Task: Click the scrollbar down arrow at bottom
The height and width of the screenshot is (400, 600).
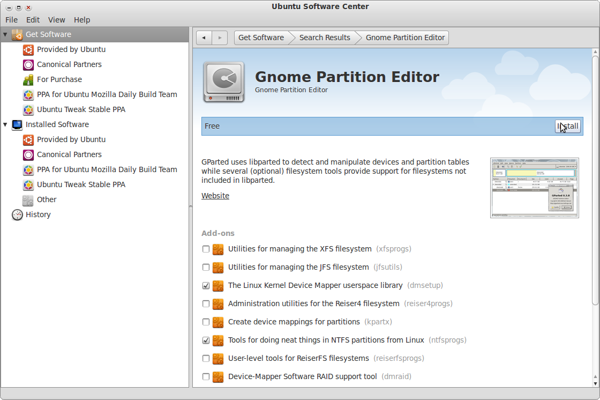Action: tap(595, 383)
